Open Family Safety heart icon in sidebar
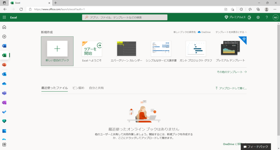 click(x=4, y=121)
